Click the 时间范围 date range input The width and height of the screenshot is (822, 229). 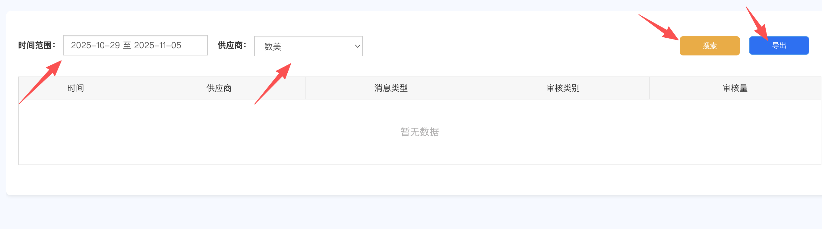(135, 45)
